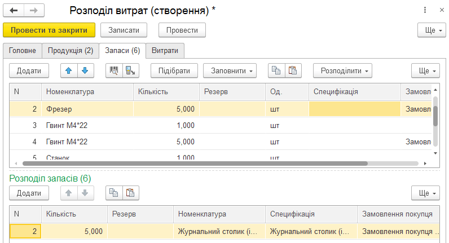The image size is (449, 243).
Task: Click Замовлення покупця column header
Action: coord(398,214)
